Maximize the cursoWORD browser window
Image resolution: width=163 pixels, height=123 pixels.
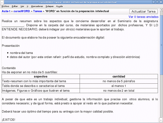click(x=157, y=2)
